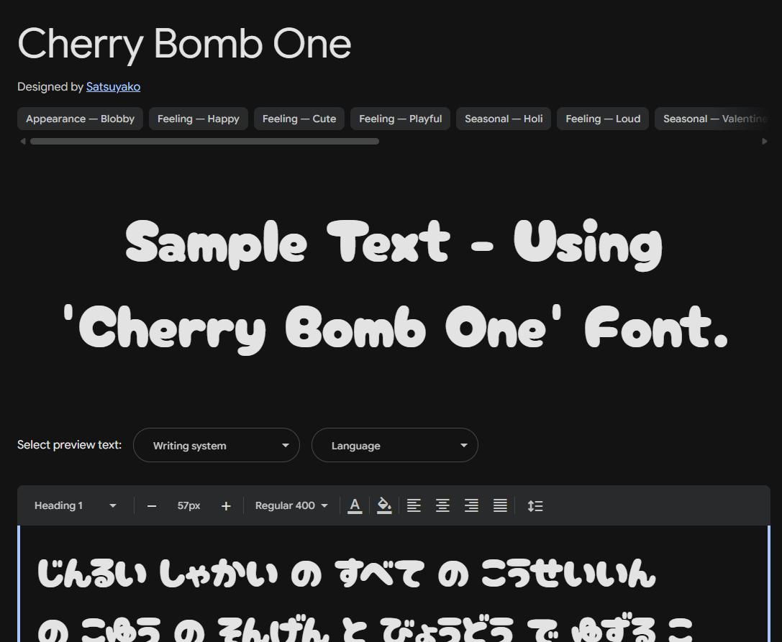The width and height of the screenshot is (782, 642).
Task: Open the Satsuyako designer link
Action: tap(113, 87)
